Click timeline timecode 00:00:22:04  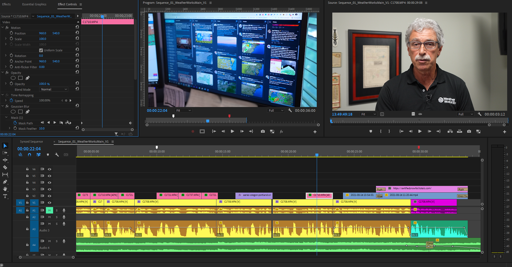tap(29, 149)
